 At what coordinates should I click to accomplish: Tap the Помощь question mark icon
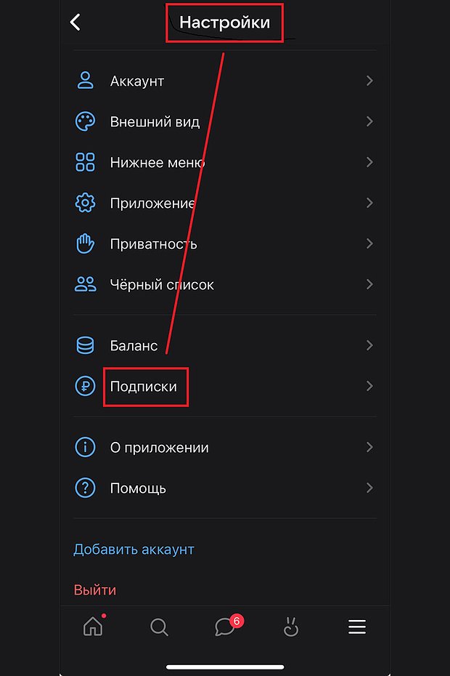pos(85,488)
